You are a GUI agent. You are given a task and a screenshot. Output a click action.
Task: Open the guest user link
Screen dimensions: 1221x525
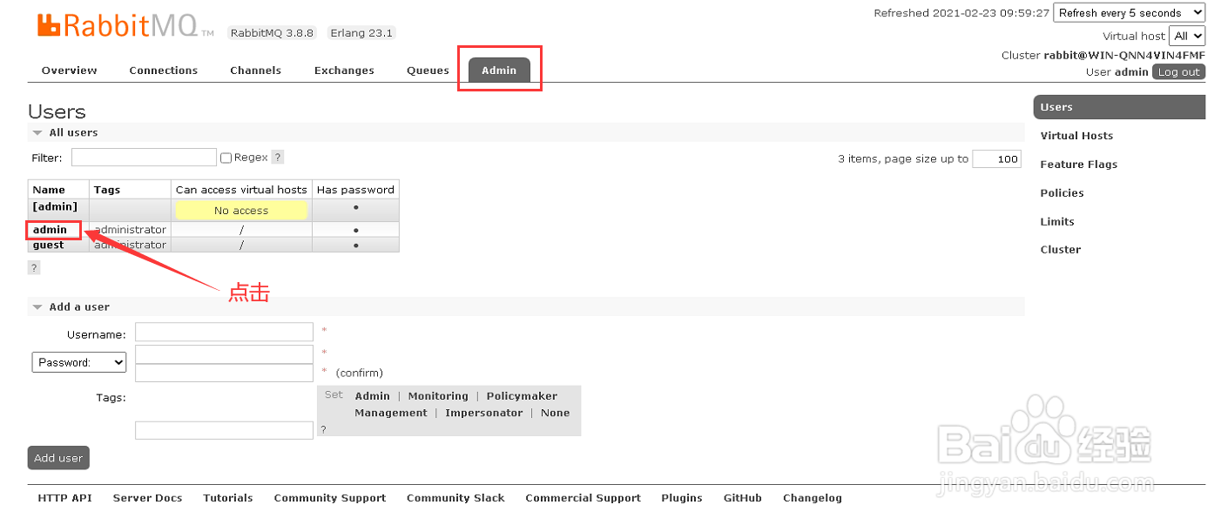49,246
